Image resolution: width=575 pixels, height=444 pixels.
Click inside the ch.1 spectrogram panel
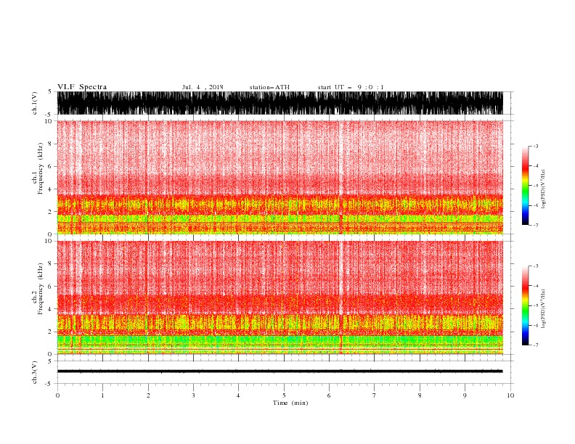[280, 177]
